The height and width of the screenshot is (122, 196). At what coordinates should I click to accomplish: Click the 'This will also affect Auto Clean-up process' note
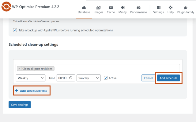click(36, 21)
